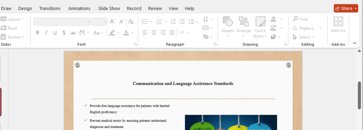Collapse the ribbon with the chevron
Image resolution: width=363 pixels, height=130 pixels.
pos(354,43)
